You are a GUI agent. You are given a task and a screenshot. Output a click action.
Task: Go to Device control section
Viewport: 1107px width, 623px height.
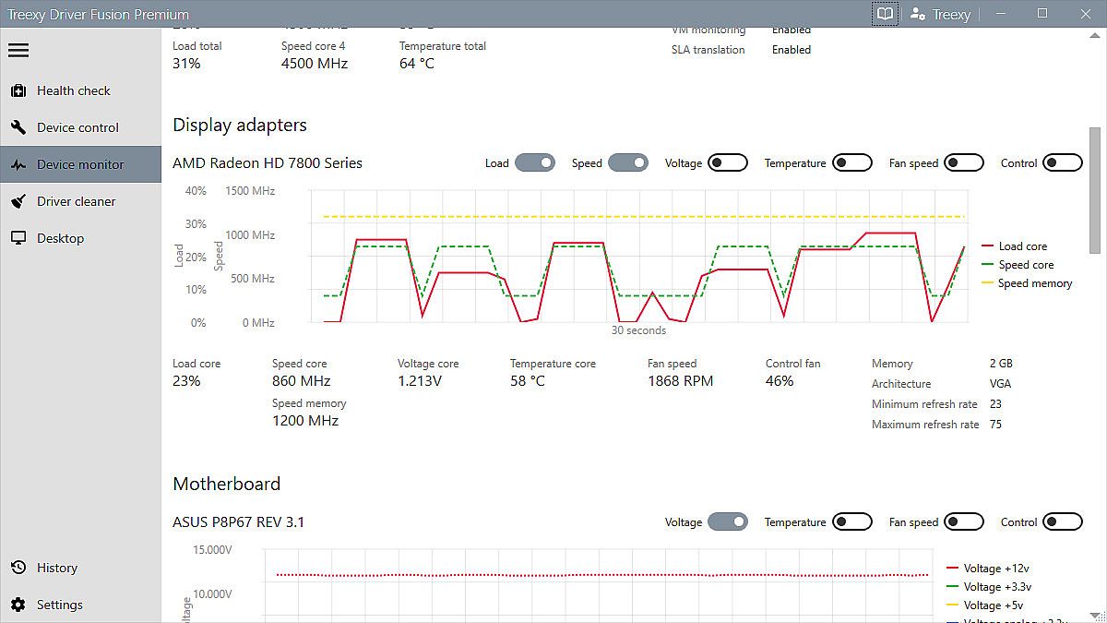pos(80,127)
